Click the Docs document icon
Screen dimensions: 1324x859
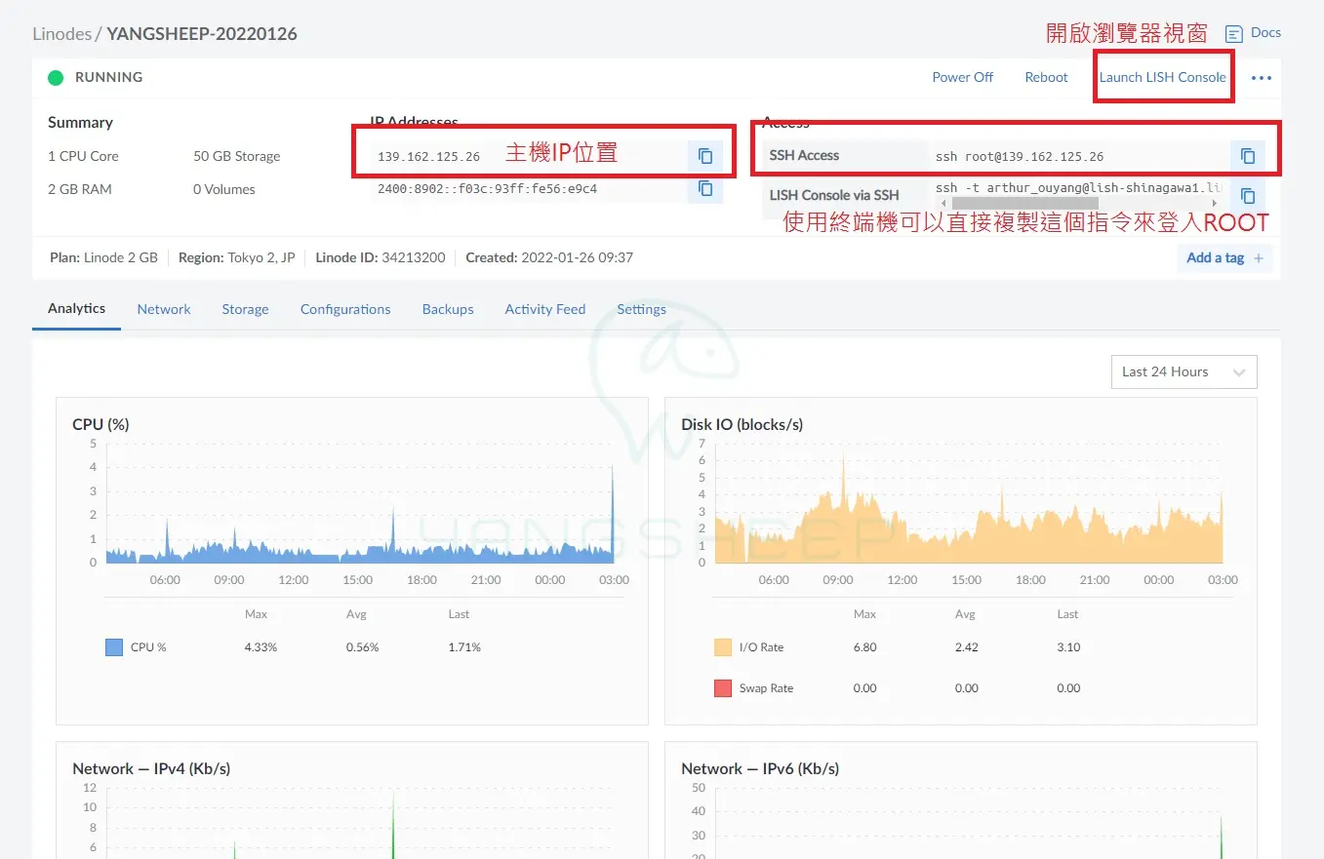(1234, 33)
